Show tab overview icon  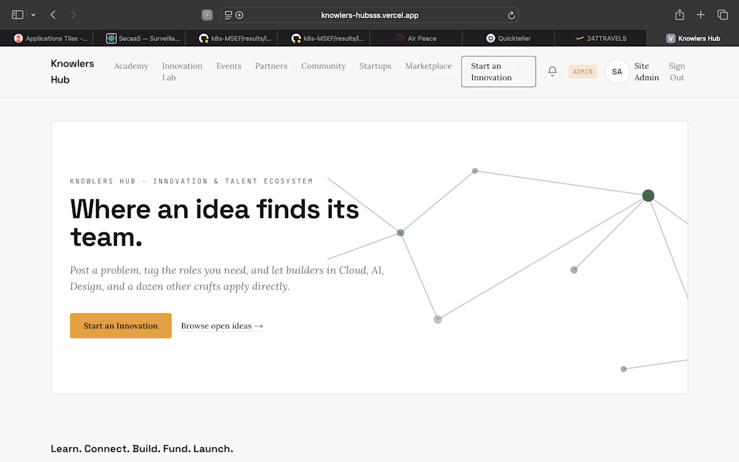[722, 15]
